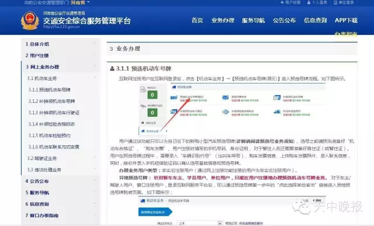Expand chevron beside 3.2 驾驶证业务
This screenshot has height=226, width=374.
tap(95, 158)
